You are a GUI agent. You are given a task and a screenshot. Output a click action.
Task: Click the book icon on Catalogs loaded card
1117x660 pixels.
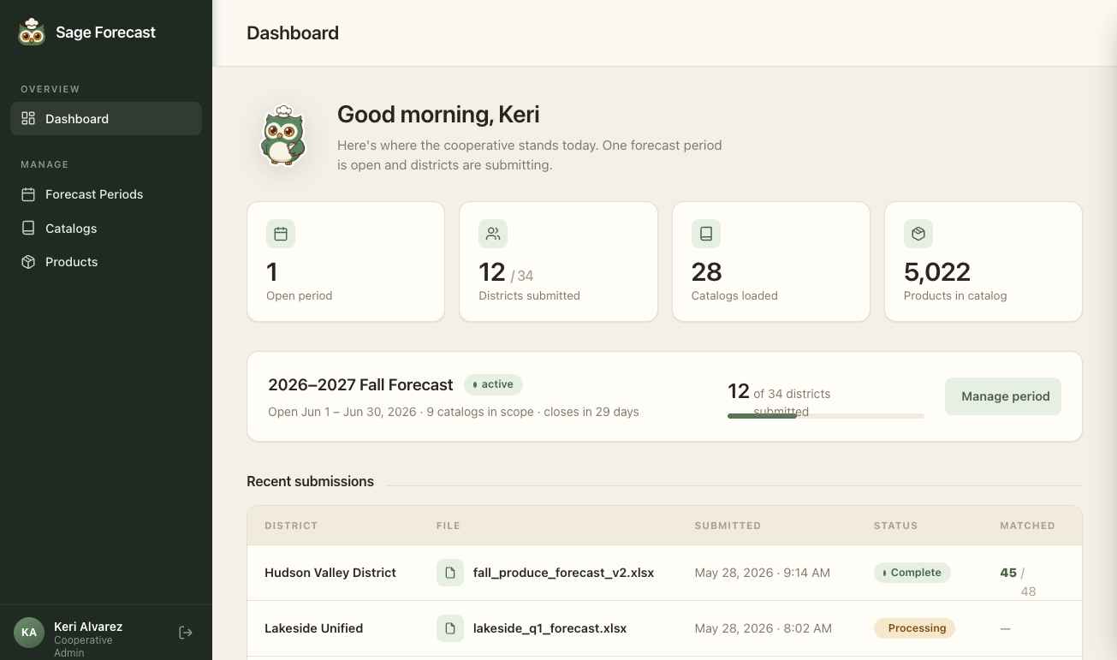[706, 234]
